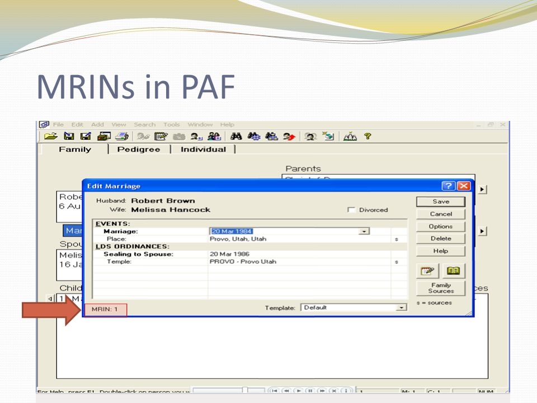The width and height of the screenshot is (537, 403).
Task: Switch to the Pedigree tab
Action: [139, 149]
